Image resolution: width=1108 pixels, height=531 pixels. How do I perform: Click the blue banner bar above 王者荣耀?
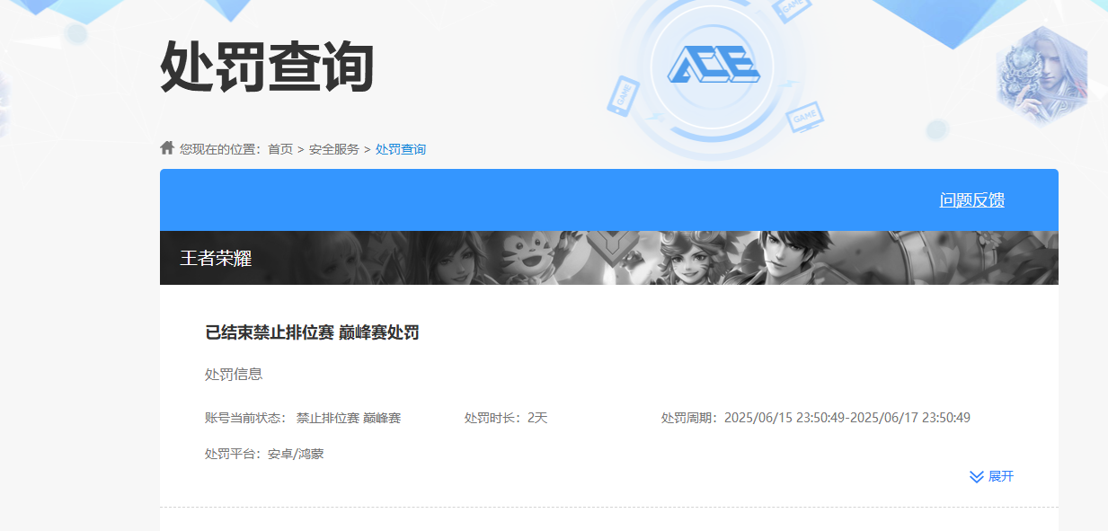tap(539, 199)
